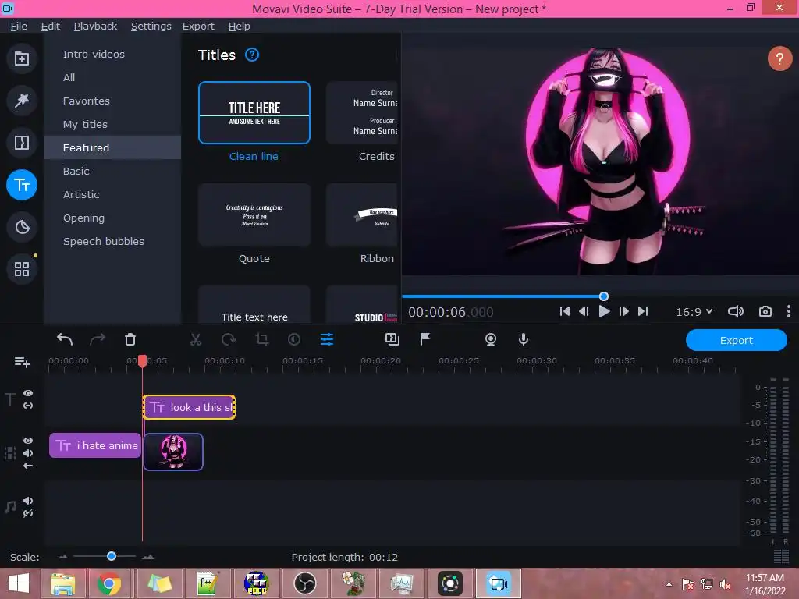Open the Filters magic wand tab
Viewport: 799px width, 599px height.
(x=21, y=101)
